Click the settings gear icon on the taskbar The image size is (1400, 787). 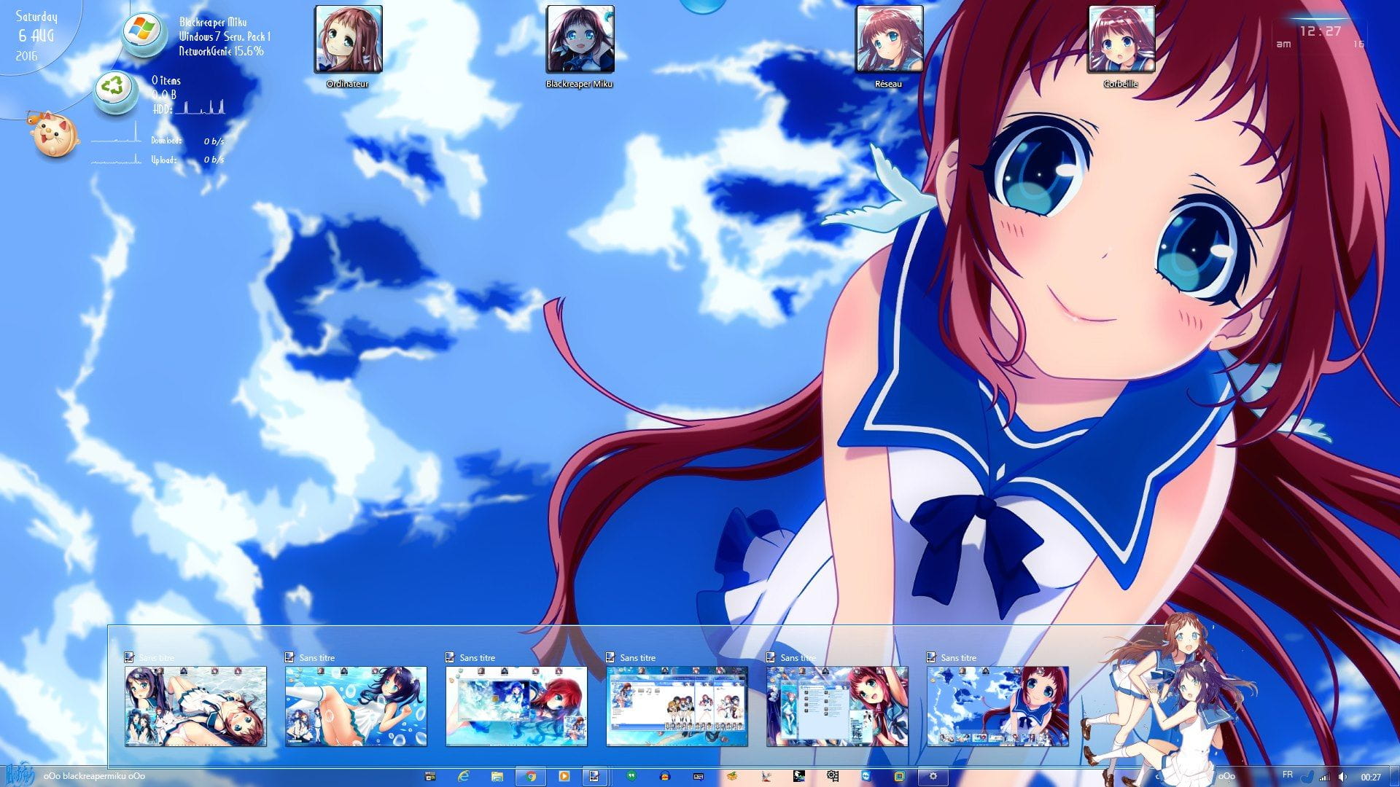pyautogui.click(x=933, y=777)
